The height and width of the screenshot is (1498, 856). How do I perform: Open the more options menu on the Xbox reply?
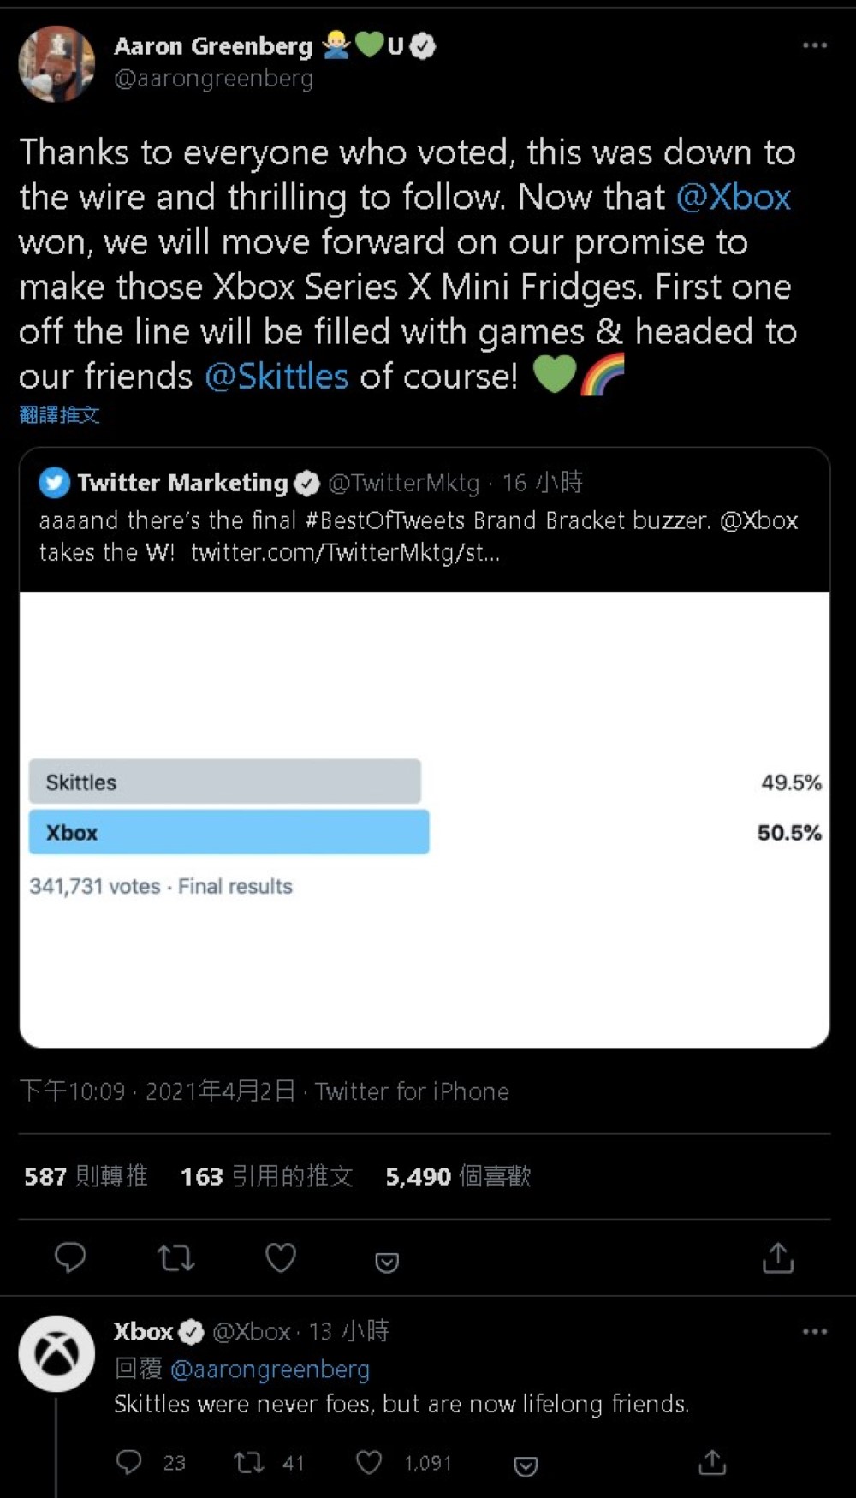[x=814, y=1331]
